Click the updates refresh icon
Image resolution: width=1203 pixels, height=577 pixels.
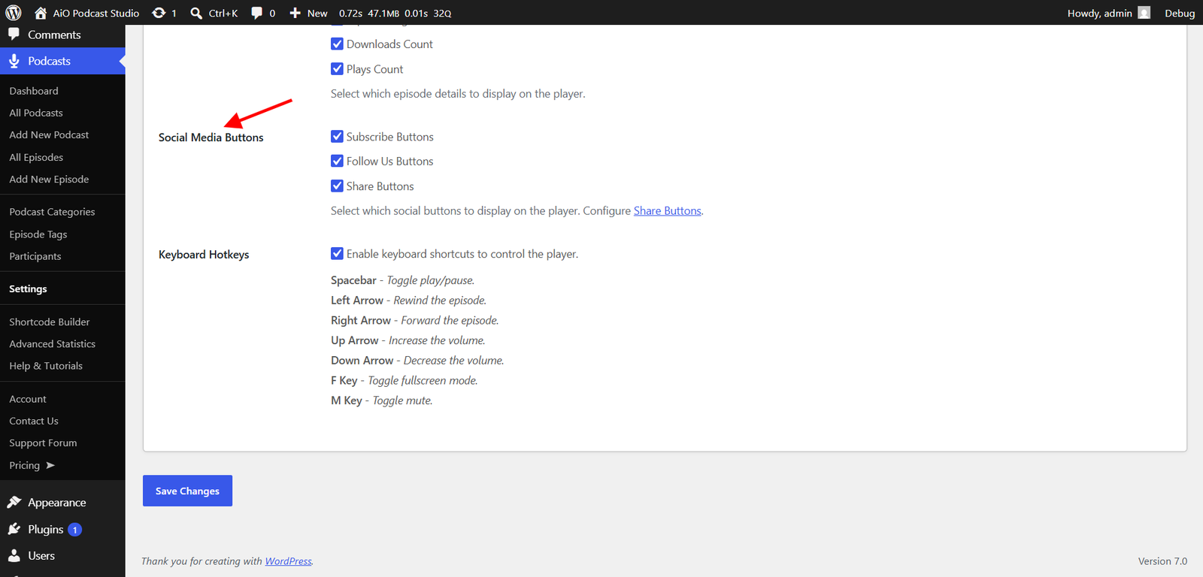pyautogui.click(x=159, y=13)
